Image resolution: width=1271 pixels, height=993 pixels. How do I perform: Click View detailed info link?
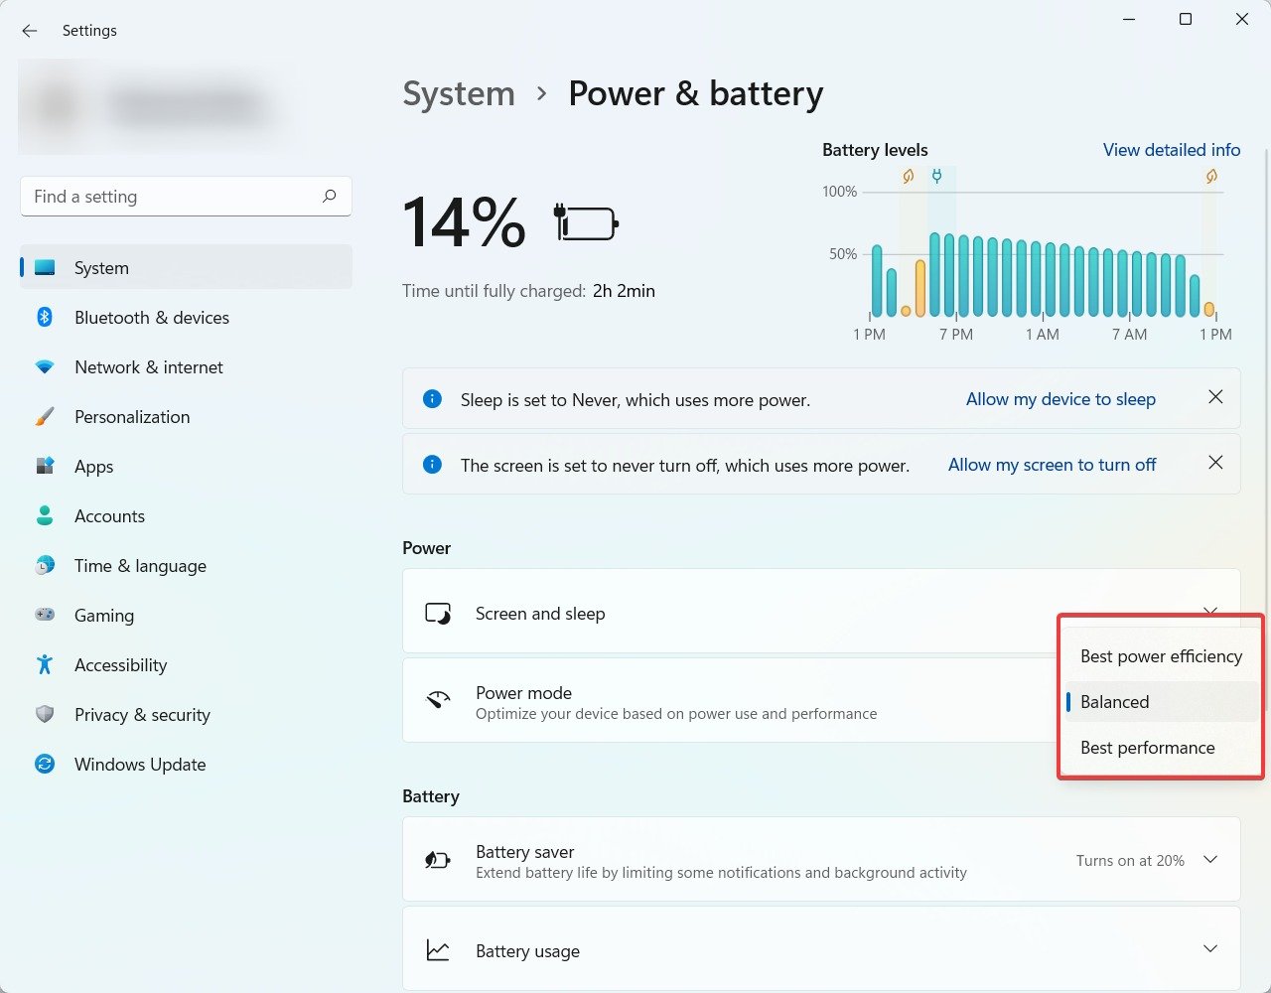tap(1172, 150)
